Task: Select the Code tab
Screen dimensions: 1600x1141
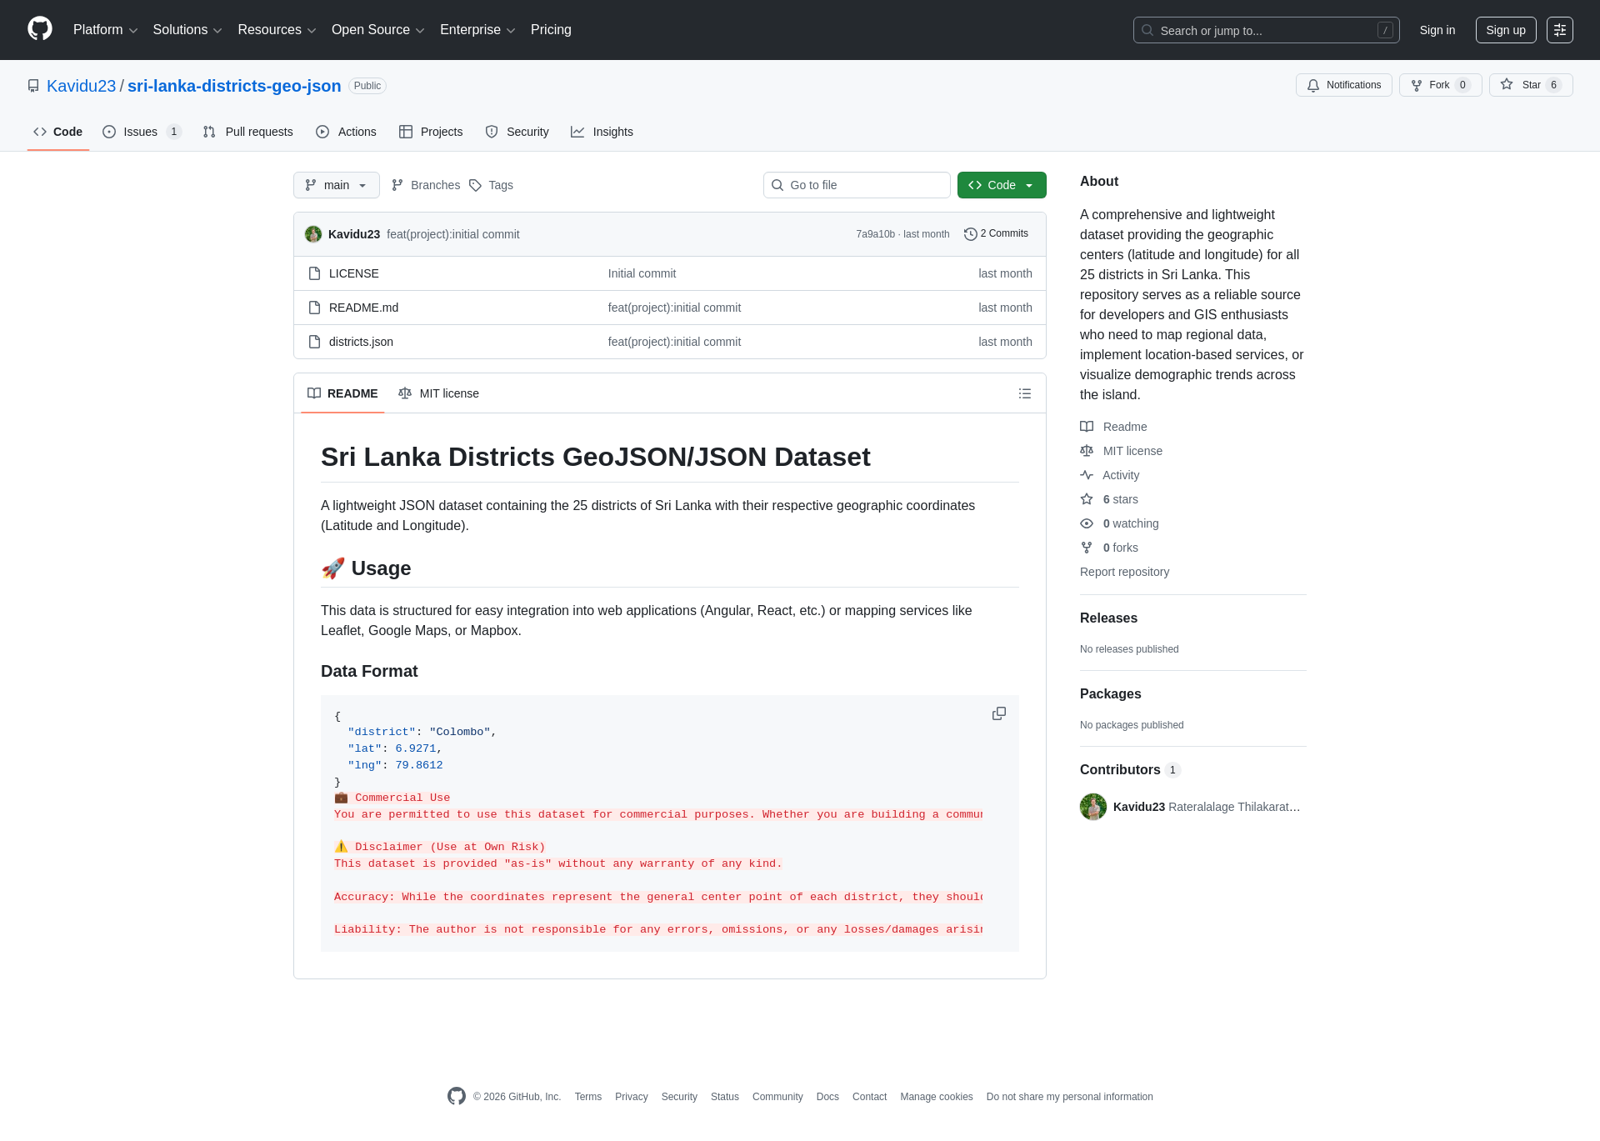Action: 57,132
